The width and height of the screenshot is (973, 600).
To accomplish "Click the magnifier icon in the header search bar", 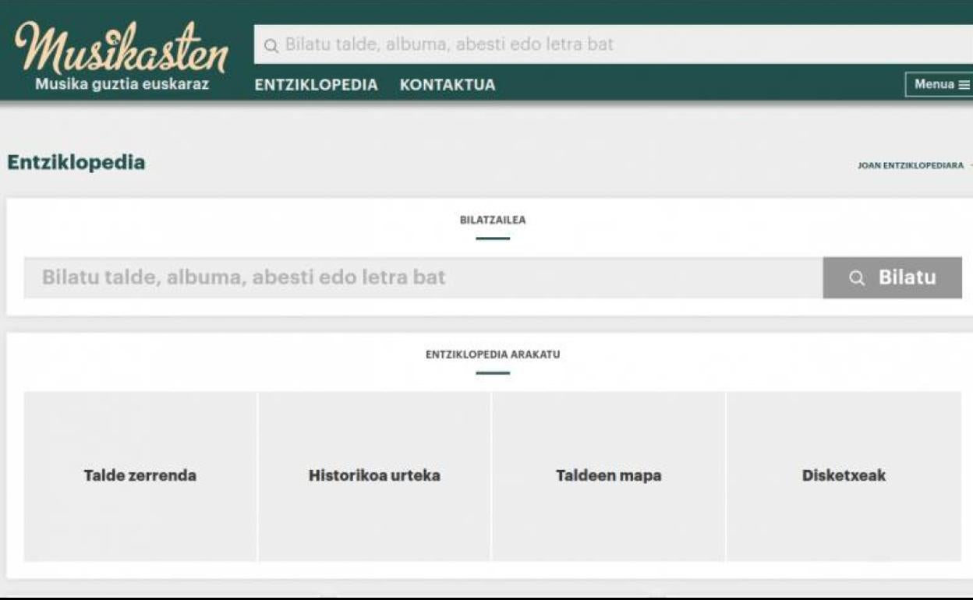I will [271, 45].
